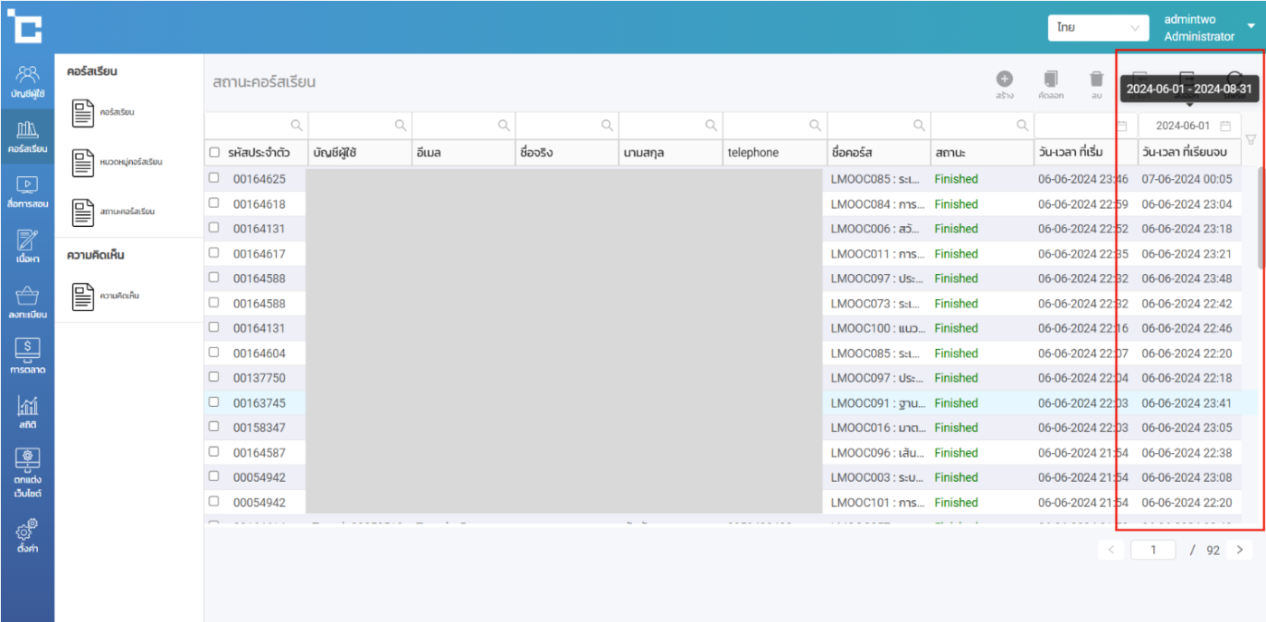The image size is (1266, 622).
Task: Click the สร้าง (create) plus icon
Action: (1004, 80)
